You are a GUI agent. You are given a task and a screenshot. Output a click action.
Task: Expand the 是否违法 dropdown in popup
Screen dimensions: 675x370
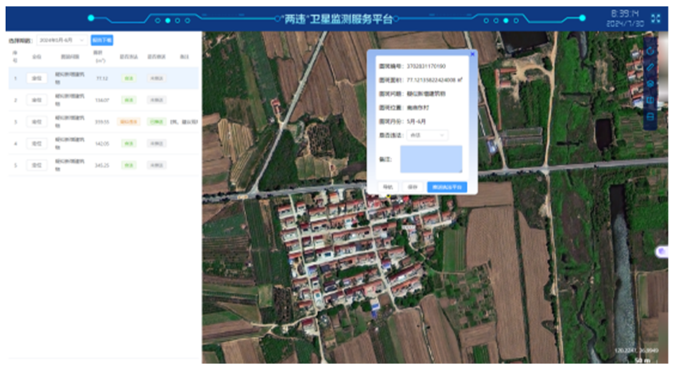[427, 135]
